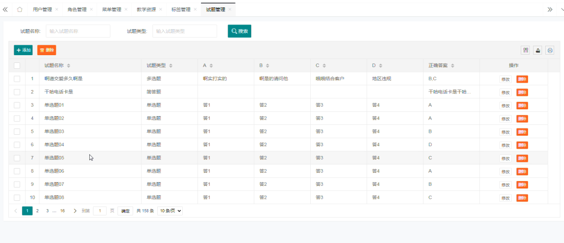Click the page number jump input
564x243 pixels.
pyautogui.click(x=100, y=211)
